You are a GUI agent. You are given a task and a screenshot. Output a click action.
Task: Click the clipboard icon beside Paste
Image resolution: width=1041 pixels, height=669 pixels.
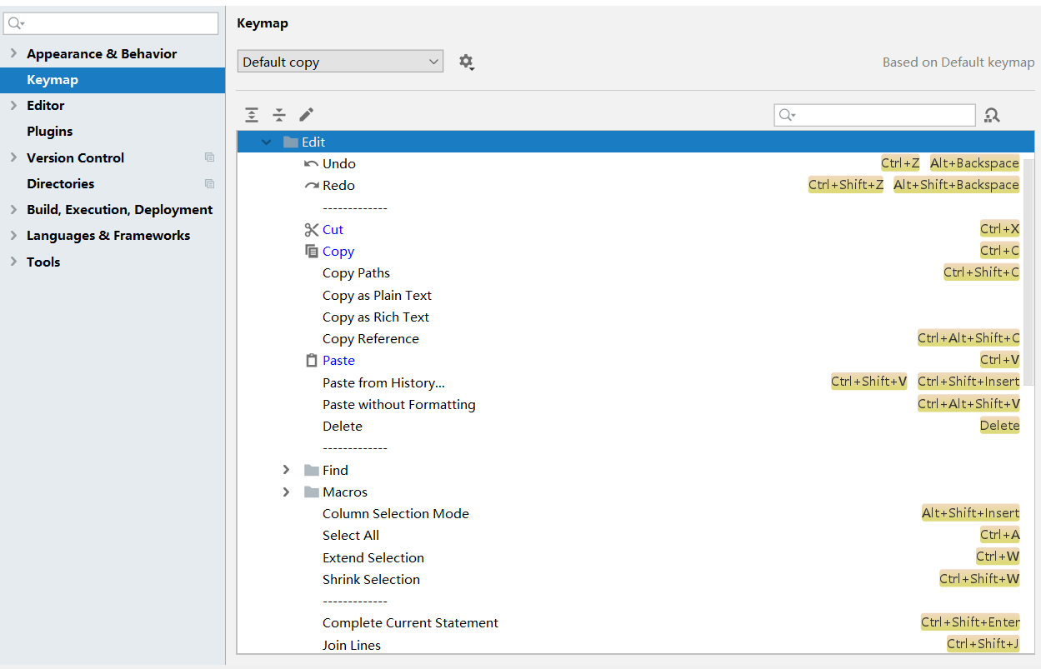coord(311,360)
